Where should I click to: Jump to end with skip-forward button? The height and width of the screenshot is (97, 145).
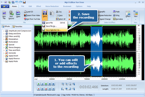coord(53,89)
